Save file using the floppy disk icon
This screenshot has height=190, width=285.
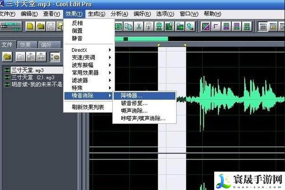(51, 26)
